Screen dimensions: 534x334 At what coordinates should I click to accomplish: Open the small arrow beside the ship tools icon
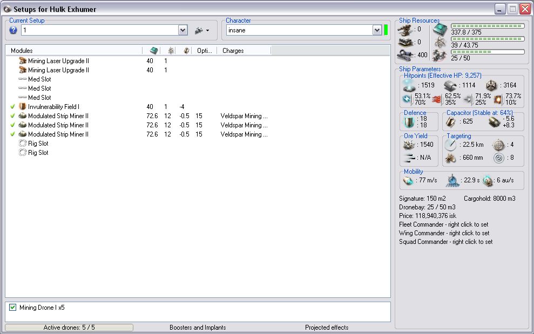point(207,31)
